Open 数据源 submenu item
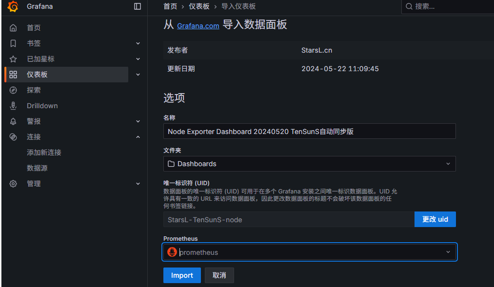Screen dimensions: 494x287 tap(37, 168)
